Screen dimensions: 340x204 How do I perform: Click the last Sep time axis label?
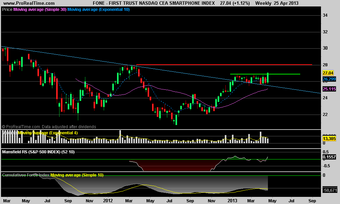pyautogui.click(x=312, y=201)
